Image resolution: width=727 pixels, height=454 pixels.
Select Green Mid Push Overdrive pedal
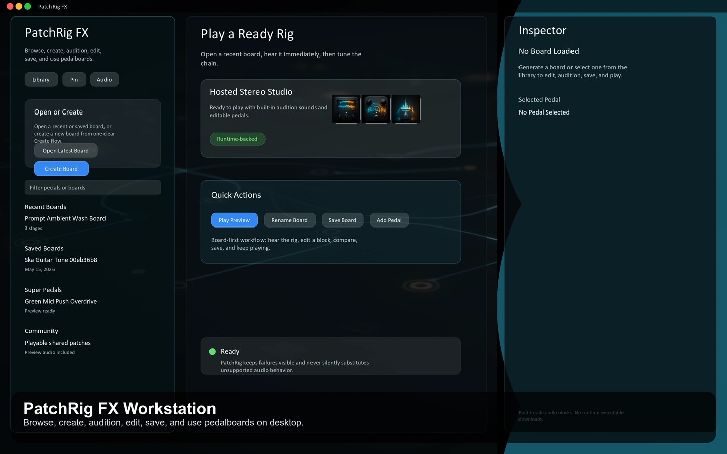click(x=61, y=302)
